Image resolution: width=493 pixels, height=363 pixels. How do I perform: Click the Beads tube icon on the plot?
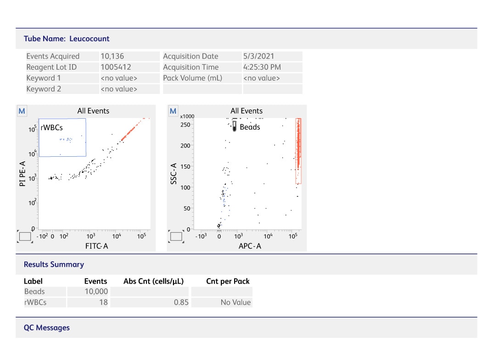tap(234, 126)
